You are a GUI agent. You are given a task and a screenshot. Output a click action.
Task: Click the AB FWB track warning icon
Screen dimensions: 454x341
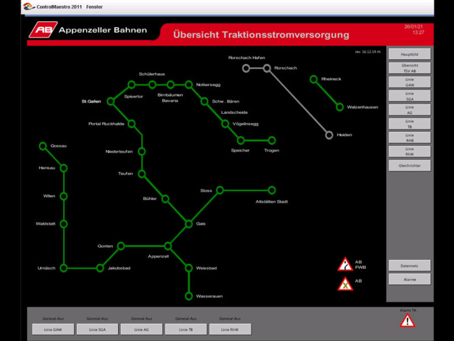(345, 265)
